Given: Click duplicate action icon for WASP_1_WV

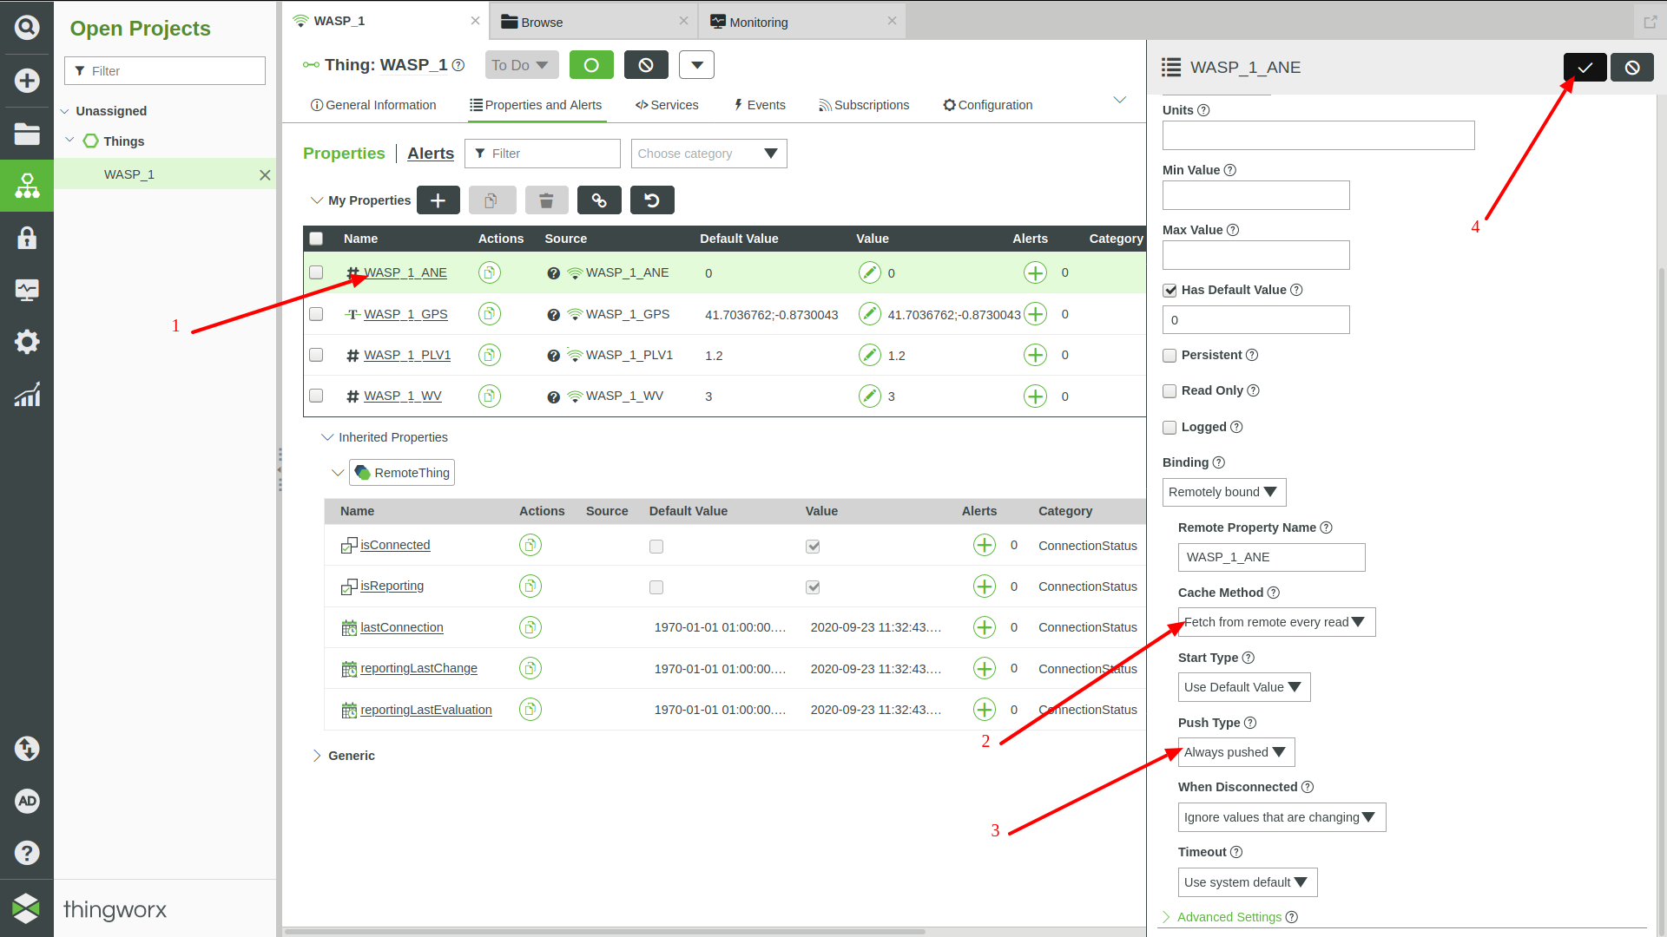Looking at the screenshot, I should (490, 396).
